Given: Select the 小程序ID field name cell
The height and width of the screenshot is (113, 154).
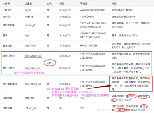Looking at the screenshot, I should (x=8, y=10).
